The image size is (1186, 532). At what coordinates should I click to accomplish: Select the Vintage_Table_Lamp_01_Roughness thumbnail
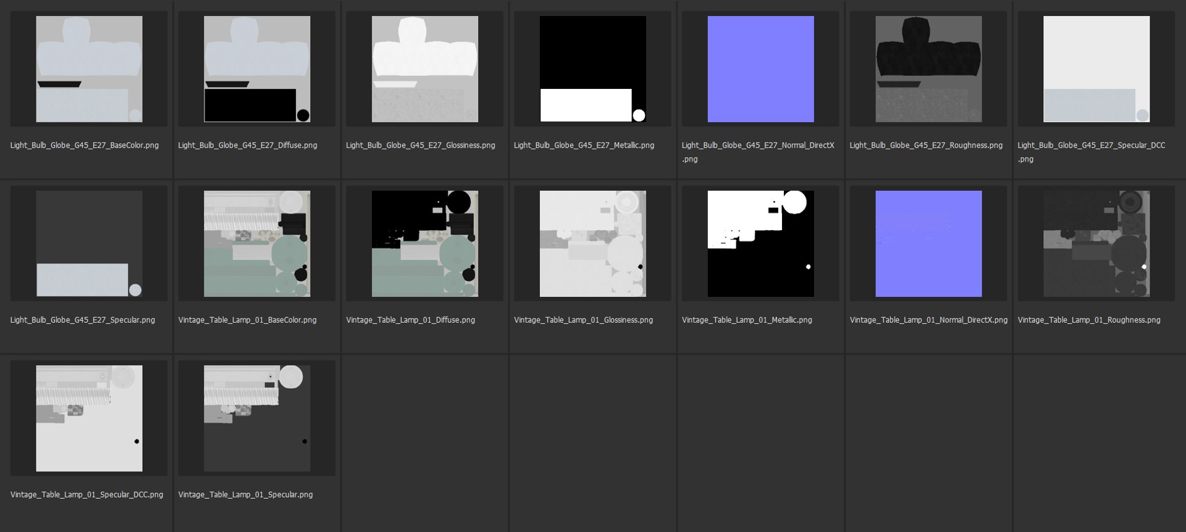1097,244
